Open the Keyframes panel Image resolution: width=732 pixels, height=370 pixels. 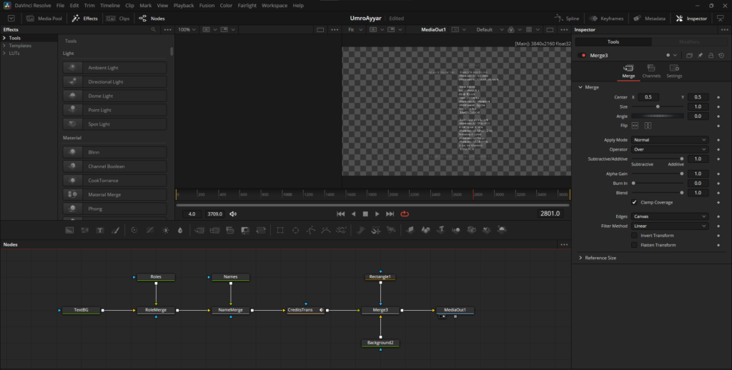607,19
